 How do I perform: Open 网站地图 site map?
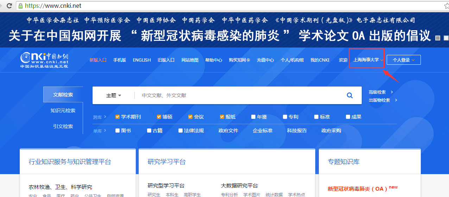tap(190, 60)
